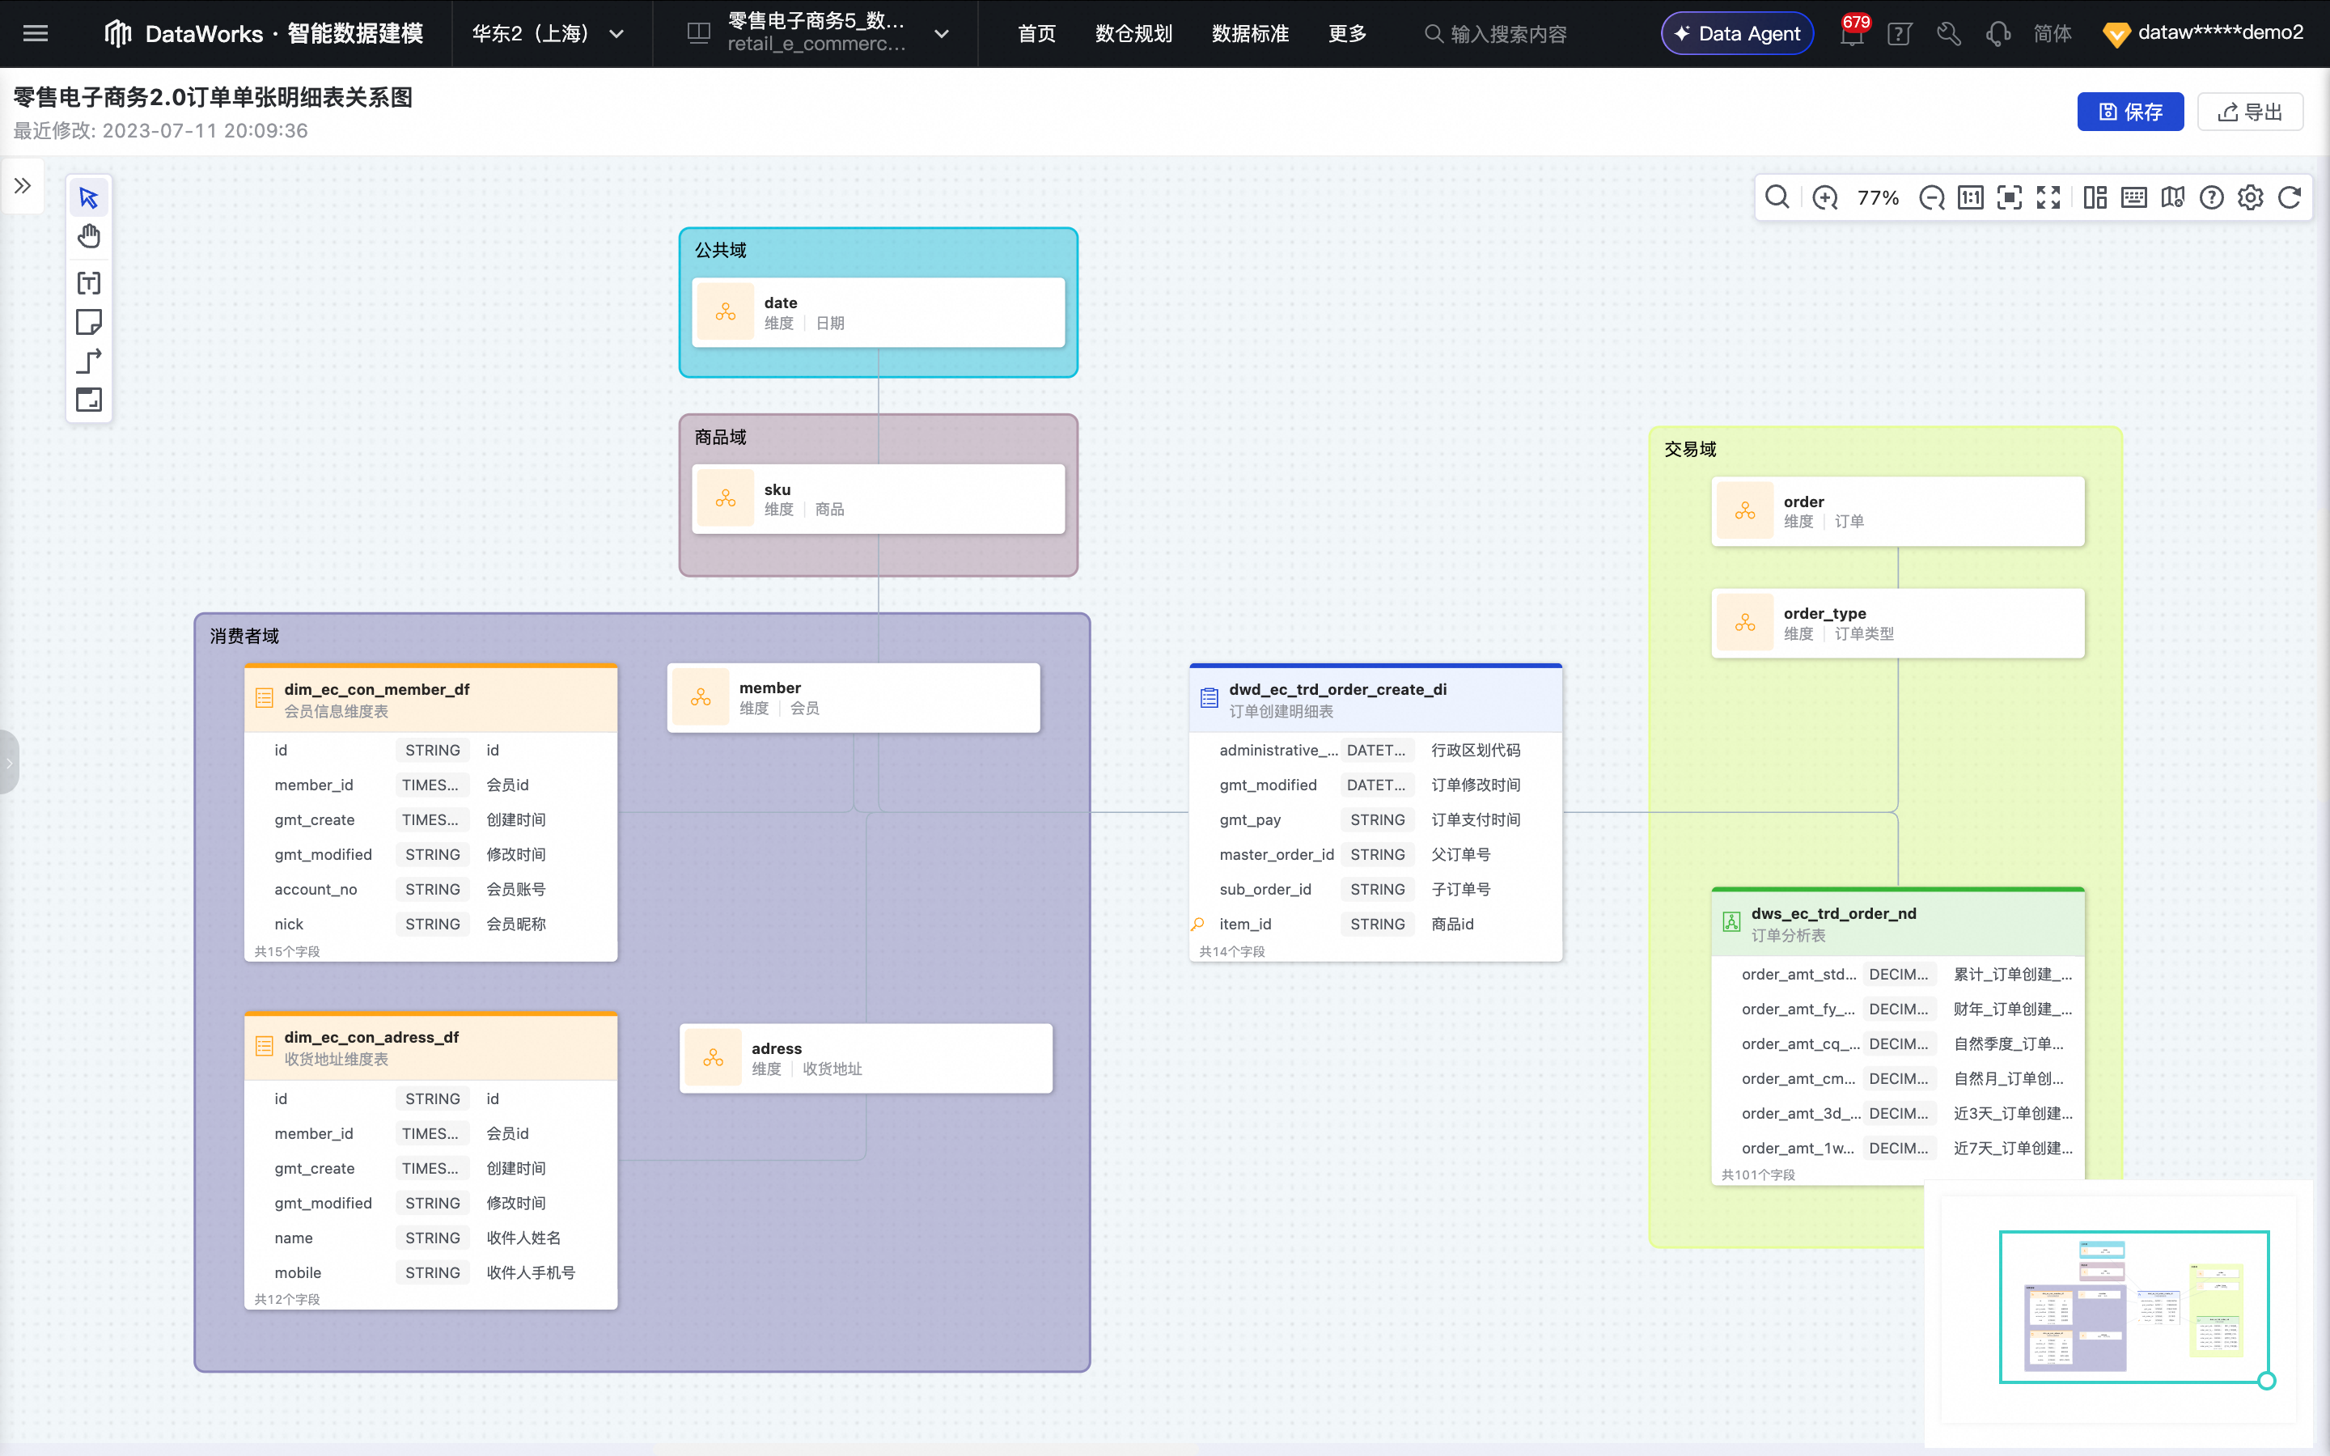The height and width of the screenshot is (1456, 2330).
Task: Click the 保存 save button
Action: [2129, 112]
